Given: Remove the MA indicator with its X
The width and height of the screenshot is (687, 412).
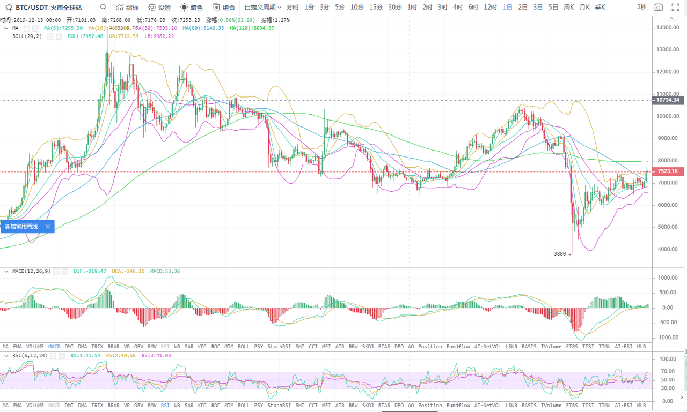Looking at the screenshot, I should [35, 28].
